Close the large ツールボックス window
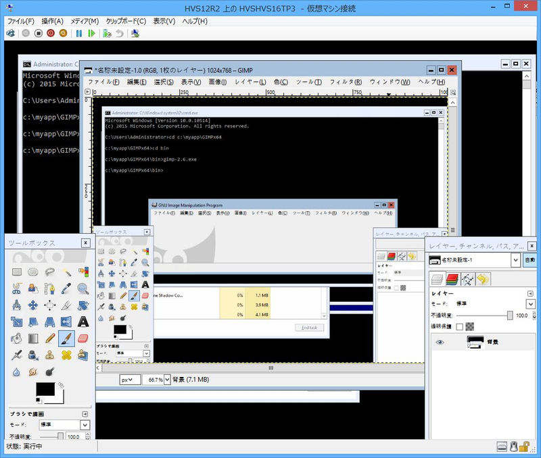This screenshot has height=458, width=541. tap(86, 243)
